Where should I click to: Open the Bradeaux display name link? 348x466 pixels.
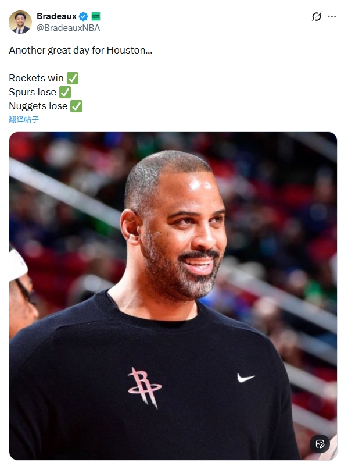pos(57,16)
